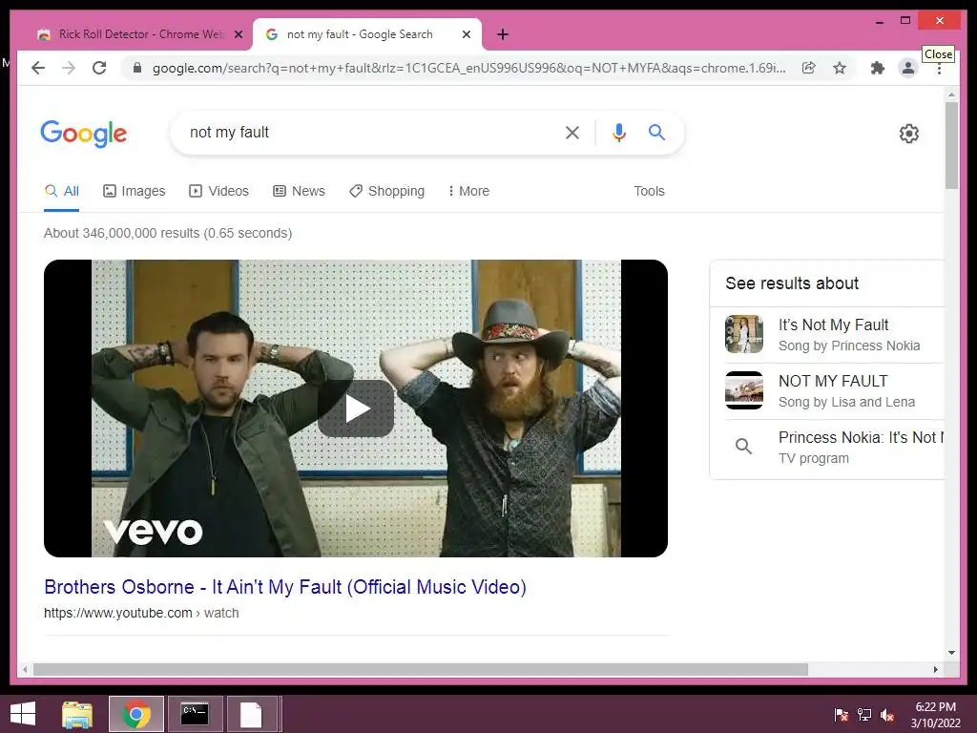
Task: Open search Tools options
Action: point(649,191)
